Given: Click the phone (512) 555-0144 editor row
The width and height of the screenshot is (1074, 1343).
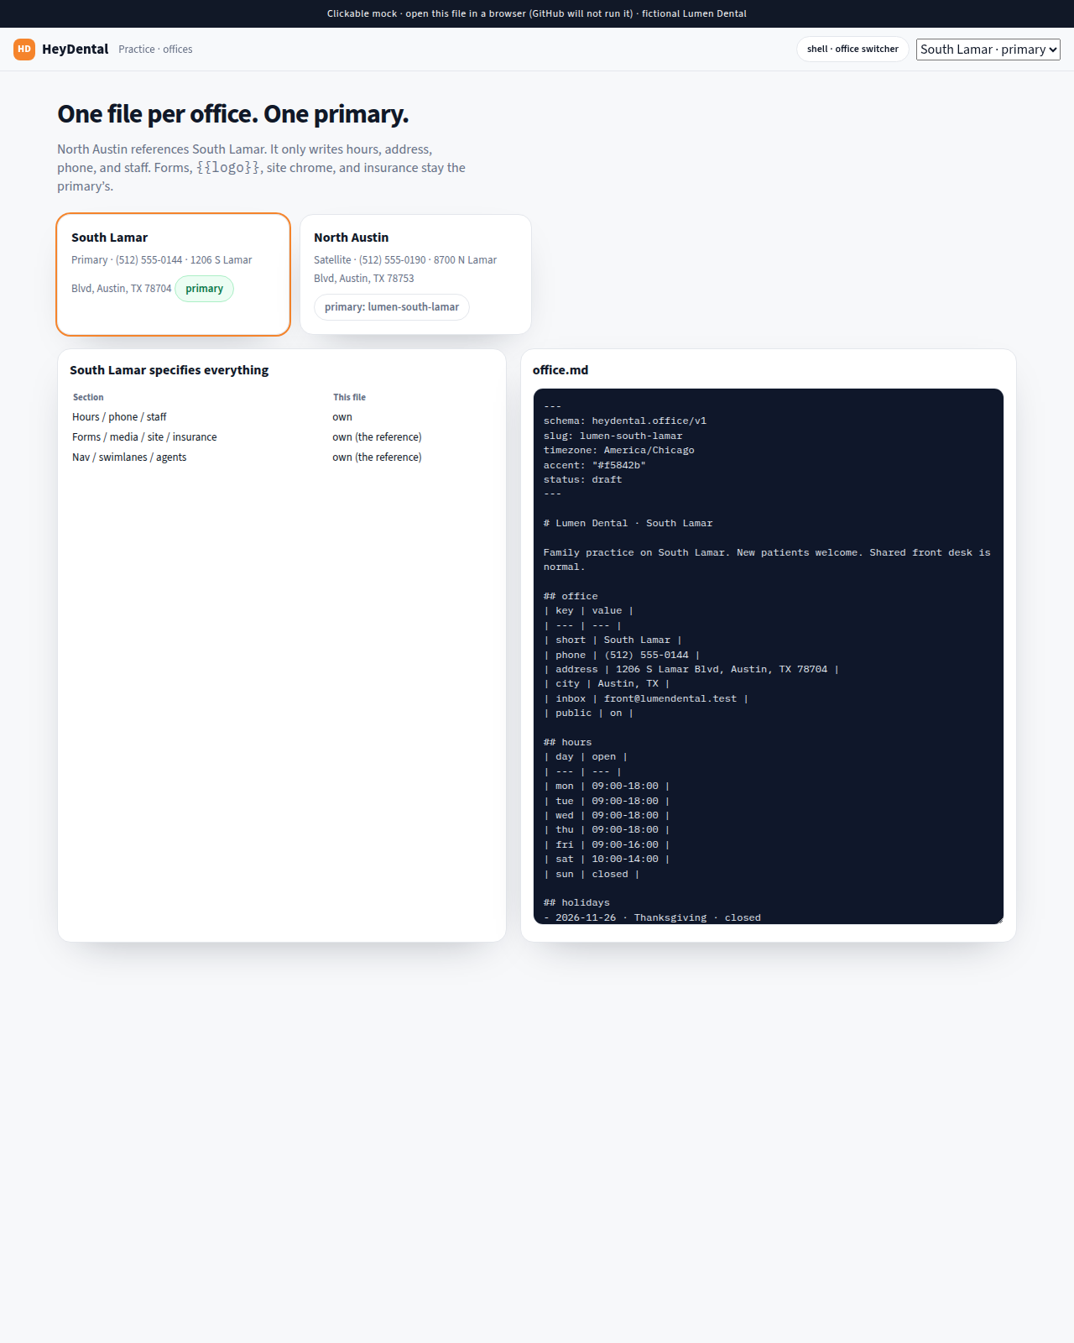Looking at the screenshot, I should click(x=622, y=656).
